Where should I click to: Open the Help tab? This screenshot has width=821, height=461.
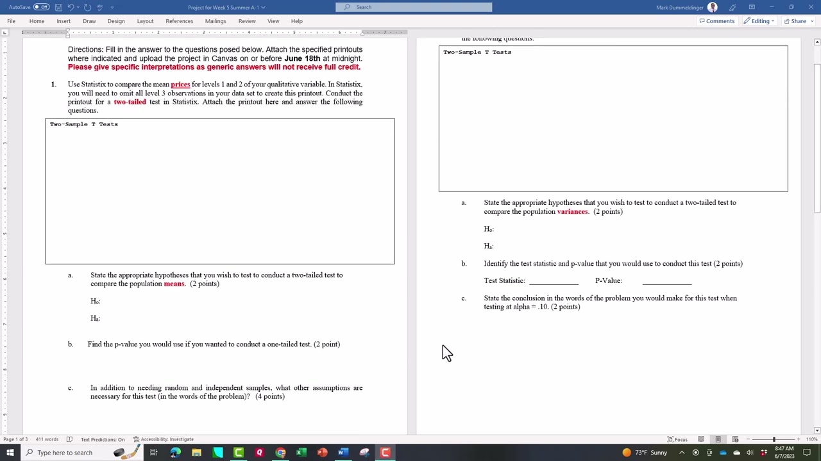pyautogui.click(x=296, y=21)
